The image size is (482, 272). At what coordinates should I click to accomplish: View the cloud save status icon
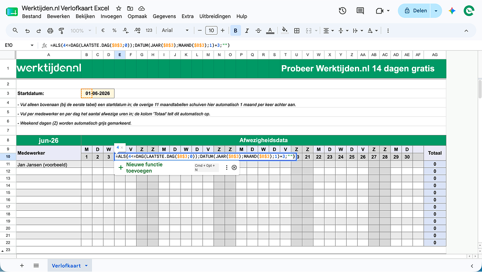(142, 8)
